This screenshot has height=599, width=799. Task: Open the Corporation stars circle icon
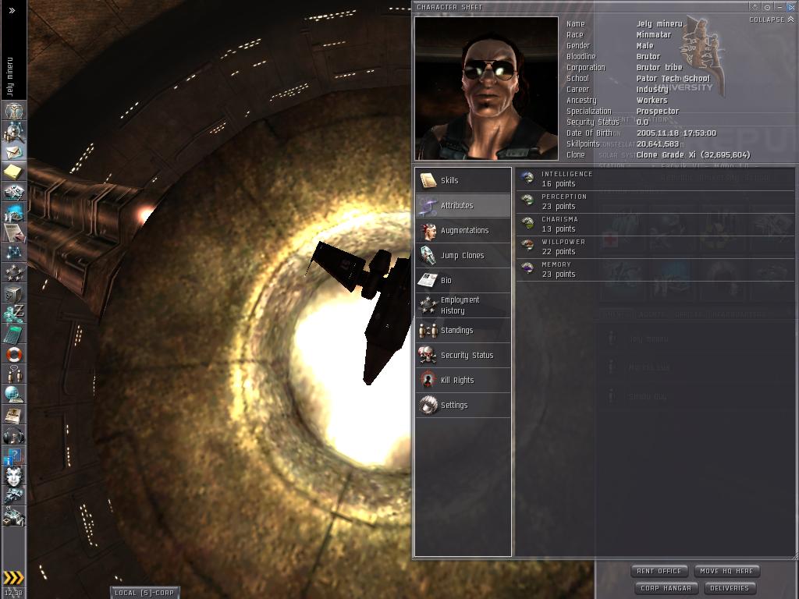[x=14, y=273]
